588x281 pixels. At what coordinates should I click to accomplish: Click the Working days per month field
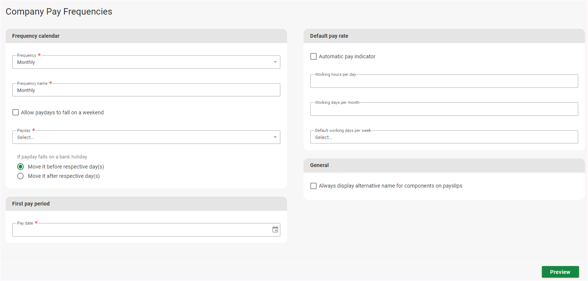tap(444, 109)
